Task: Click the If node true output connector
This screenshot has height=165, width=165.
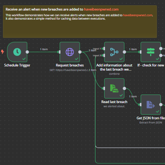Action: (161, 48)
